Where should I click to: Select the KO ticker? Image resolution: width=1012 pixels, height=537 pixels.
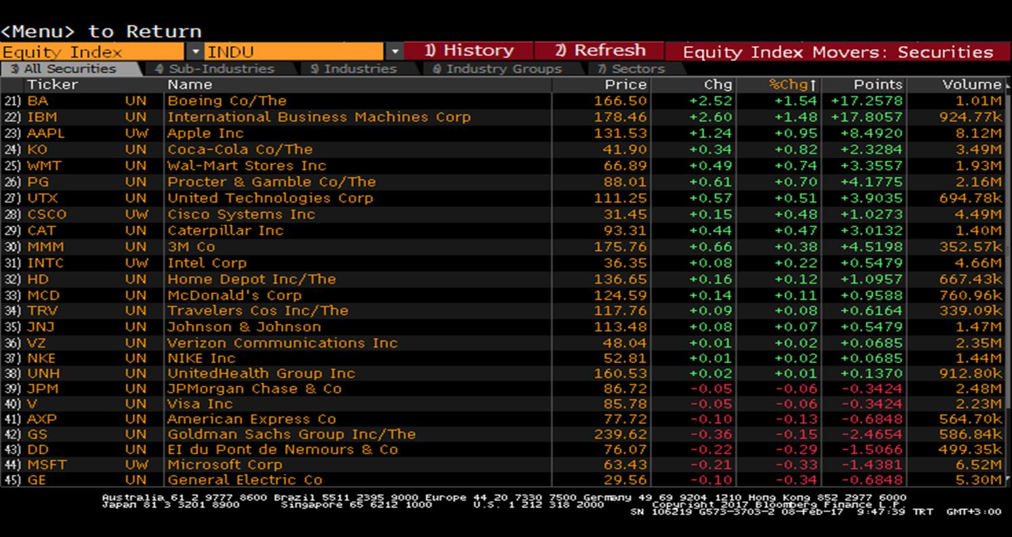point(37,150)
